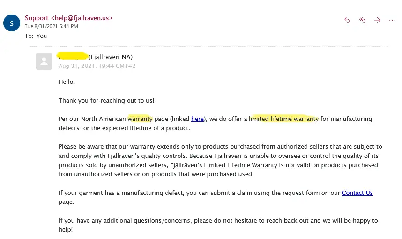Click the "Please be aware" paragraph
Viewport: 402px width, 239px height.
click(x=220, y=160)
